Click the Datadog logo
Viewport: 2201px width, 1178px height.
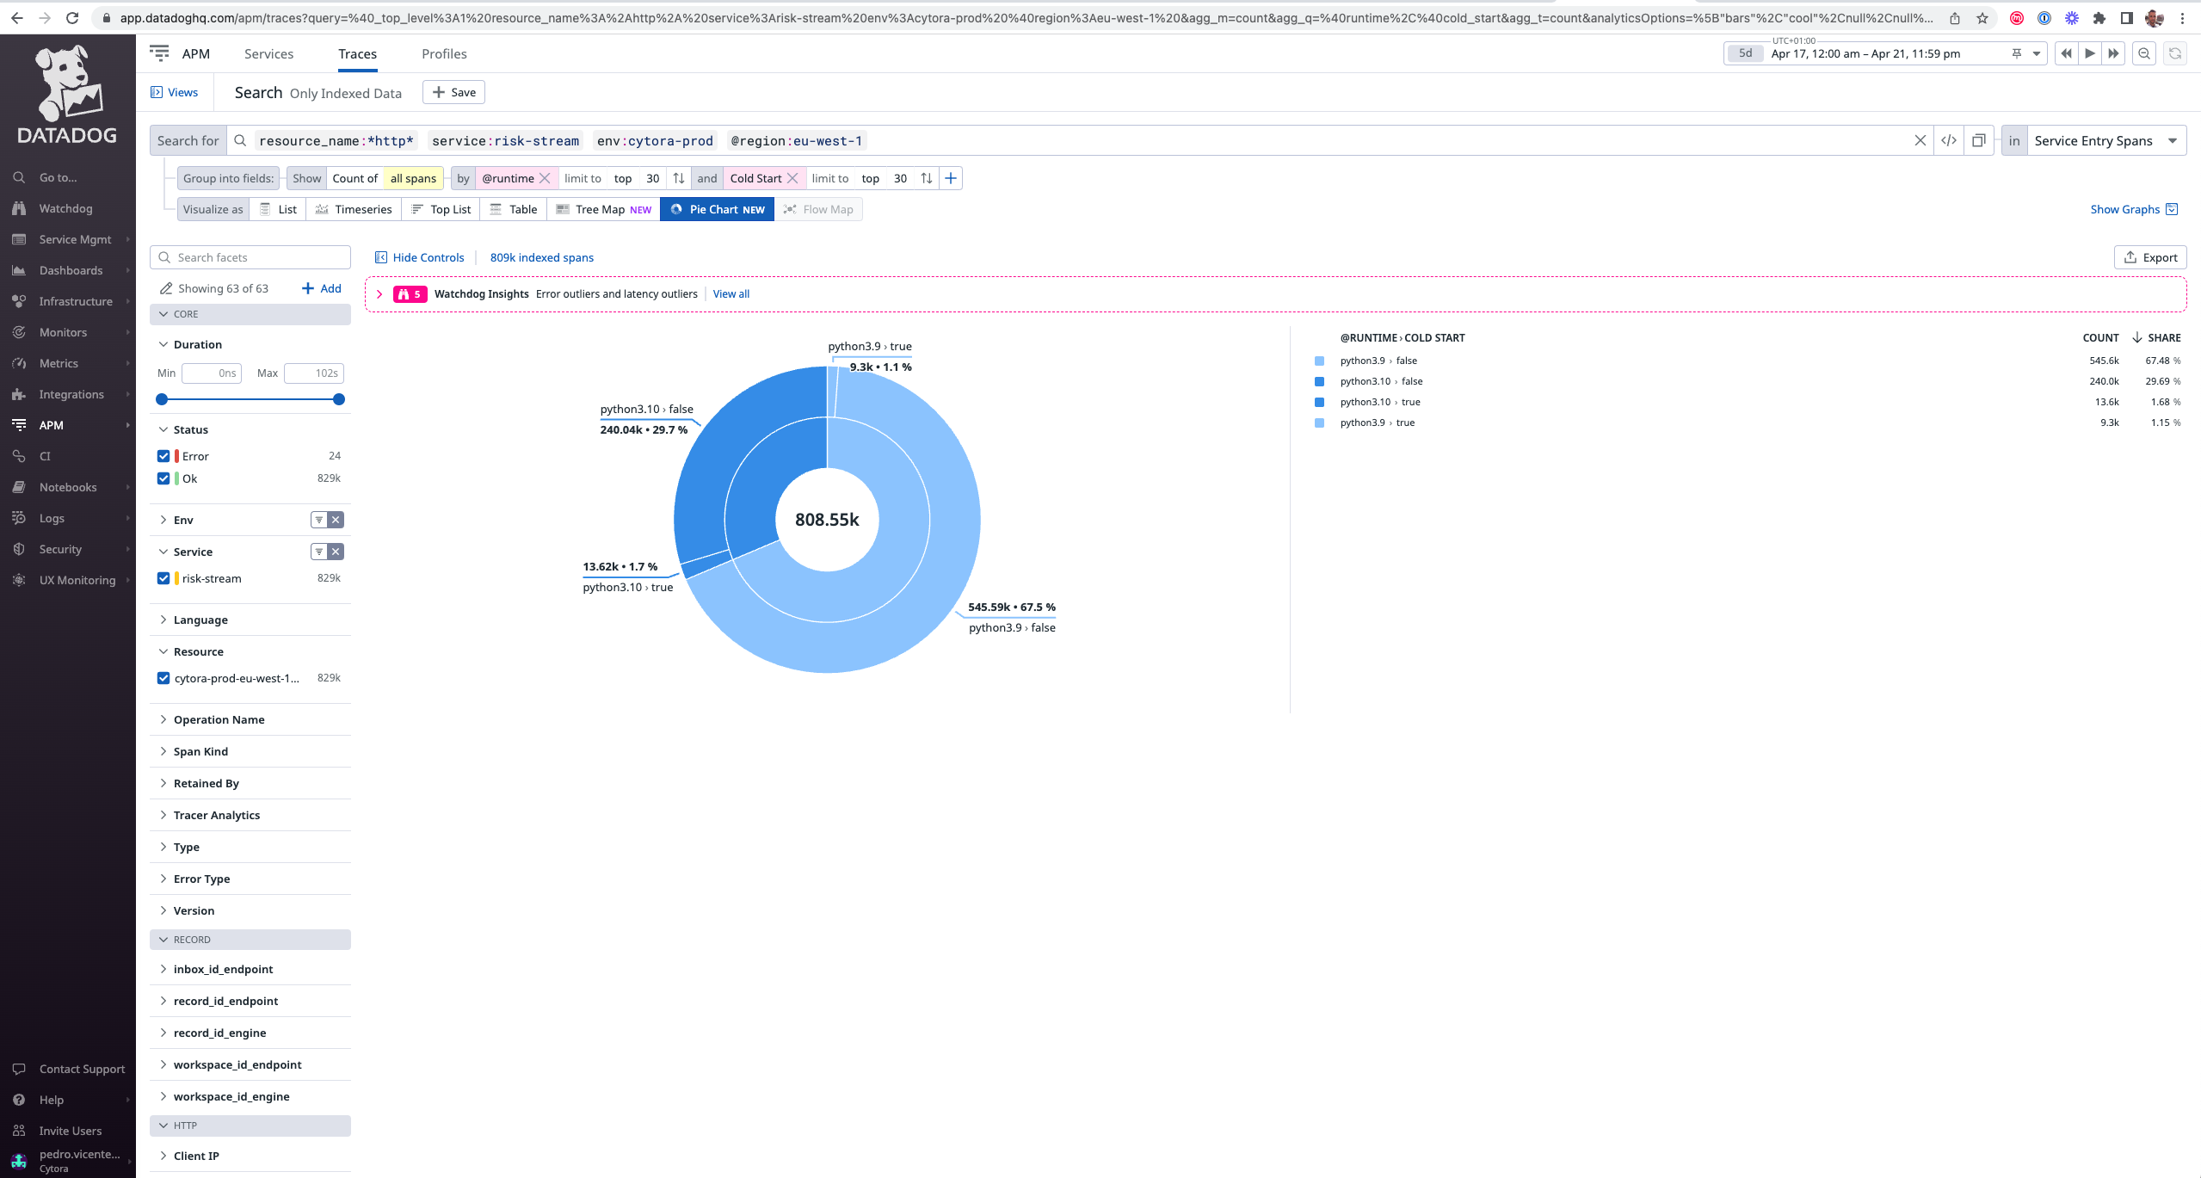coord(67,95)
